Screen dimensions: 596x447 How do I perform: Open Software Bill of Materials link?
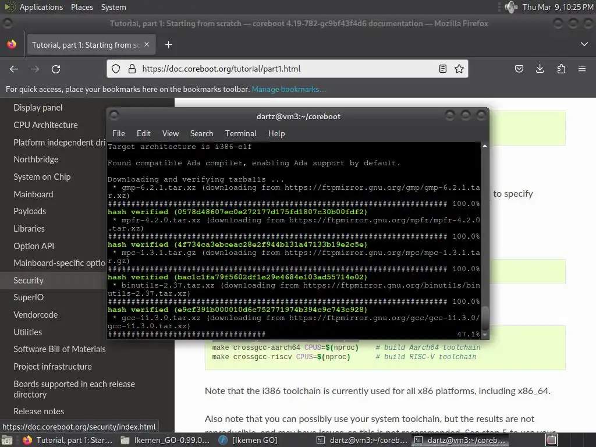(60, 349)
